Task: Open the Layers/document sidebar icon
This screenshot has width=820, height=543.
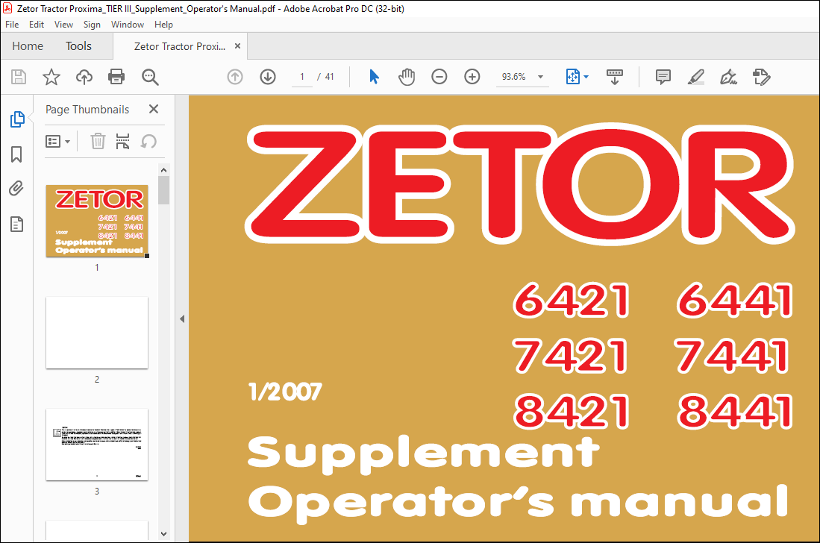Action: 16,225
